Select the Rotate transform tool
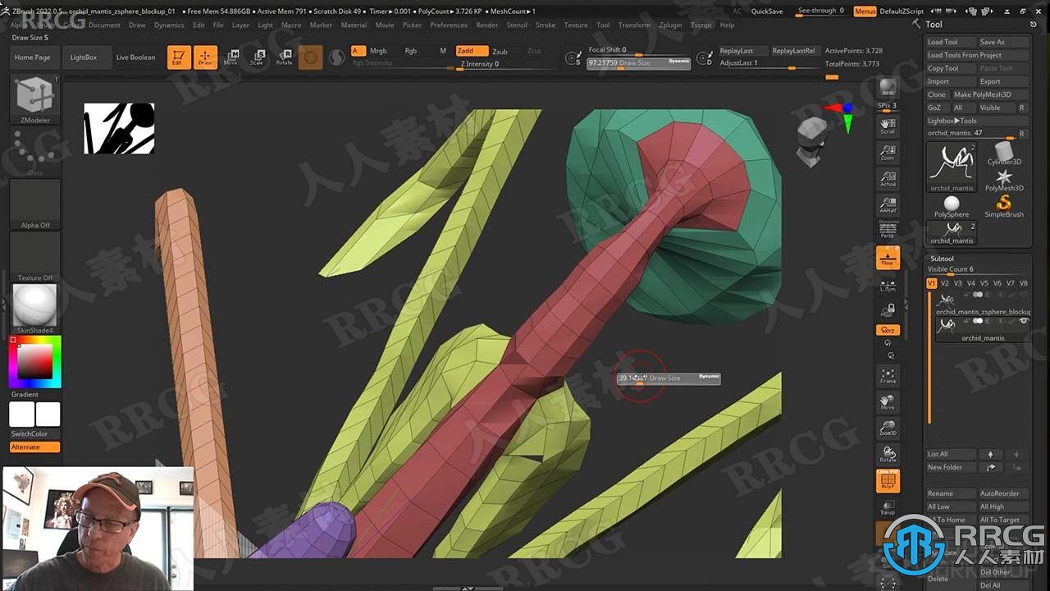Viewport: 1050px width, 591px height. (x=284, y=57)
